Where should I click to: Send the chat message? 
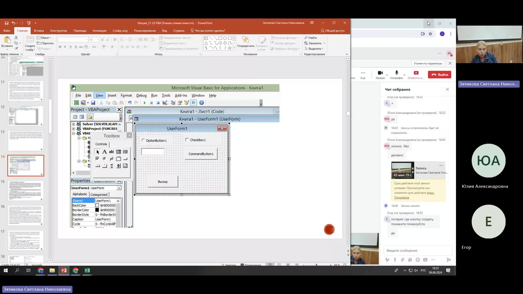pos(449,260)
